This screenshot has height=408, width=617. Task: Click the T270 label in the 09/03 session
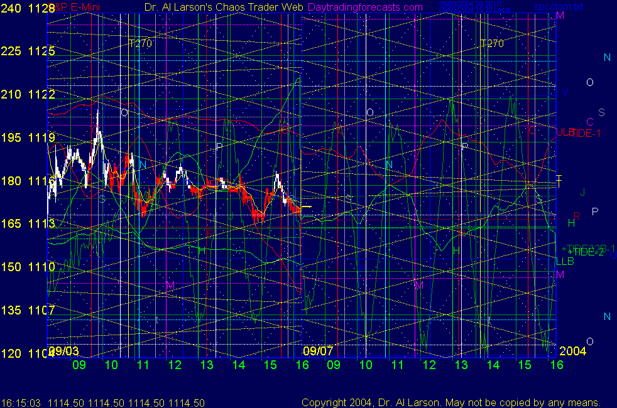click(x=141, y=43)
